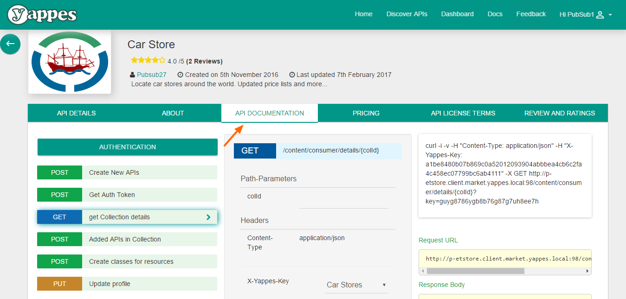Click the author person icon
This screenshot has width=626, height=299.
tap(133, 75)
